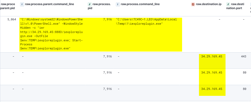251x102 pixels.
Task: Select parent pid dash in port 443 row
Action: 13,56
